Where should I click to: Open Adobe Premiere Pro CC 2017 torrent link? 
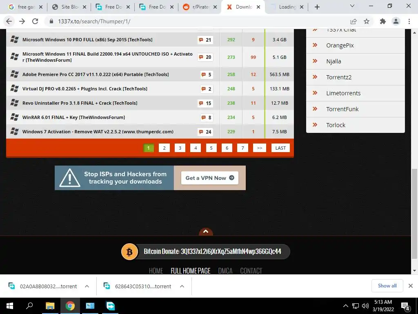[x=96, y=74]
